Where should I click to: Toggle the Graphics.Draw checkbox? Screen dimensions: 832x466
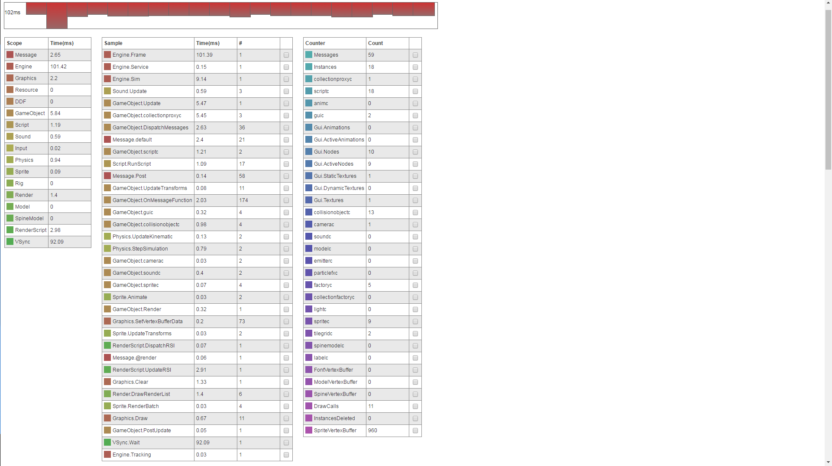coord(286,418)
